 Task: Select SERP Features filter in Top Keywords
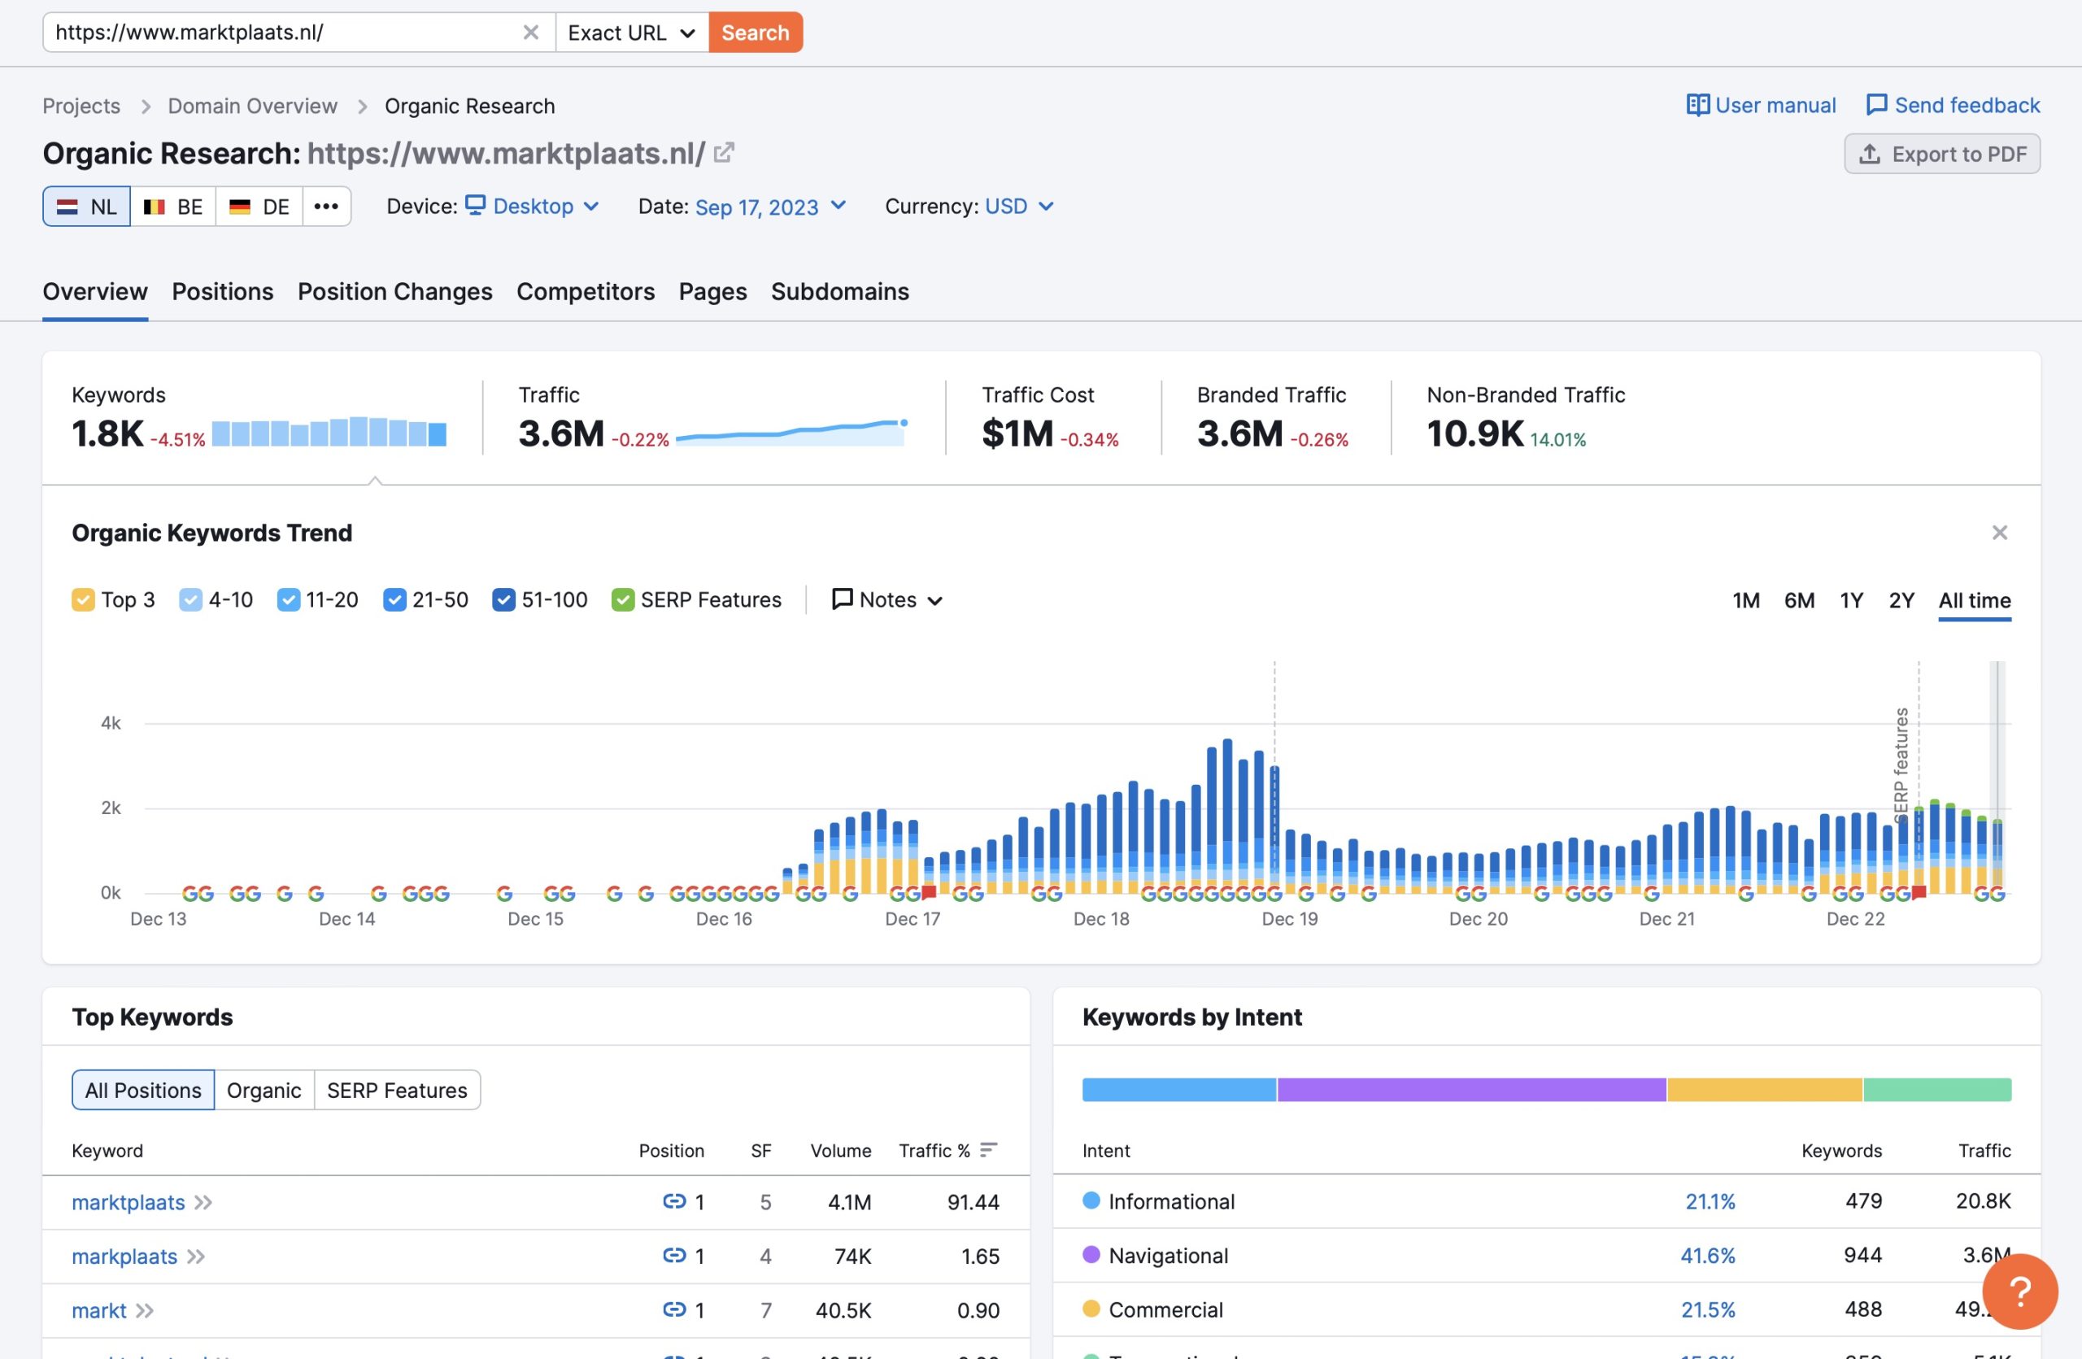point(397,1090)
